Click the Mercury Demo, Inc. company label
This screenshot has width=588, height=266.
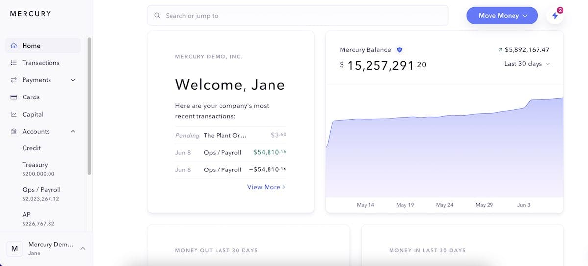(209, 57)
